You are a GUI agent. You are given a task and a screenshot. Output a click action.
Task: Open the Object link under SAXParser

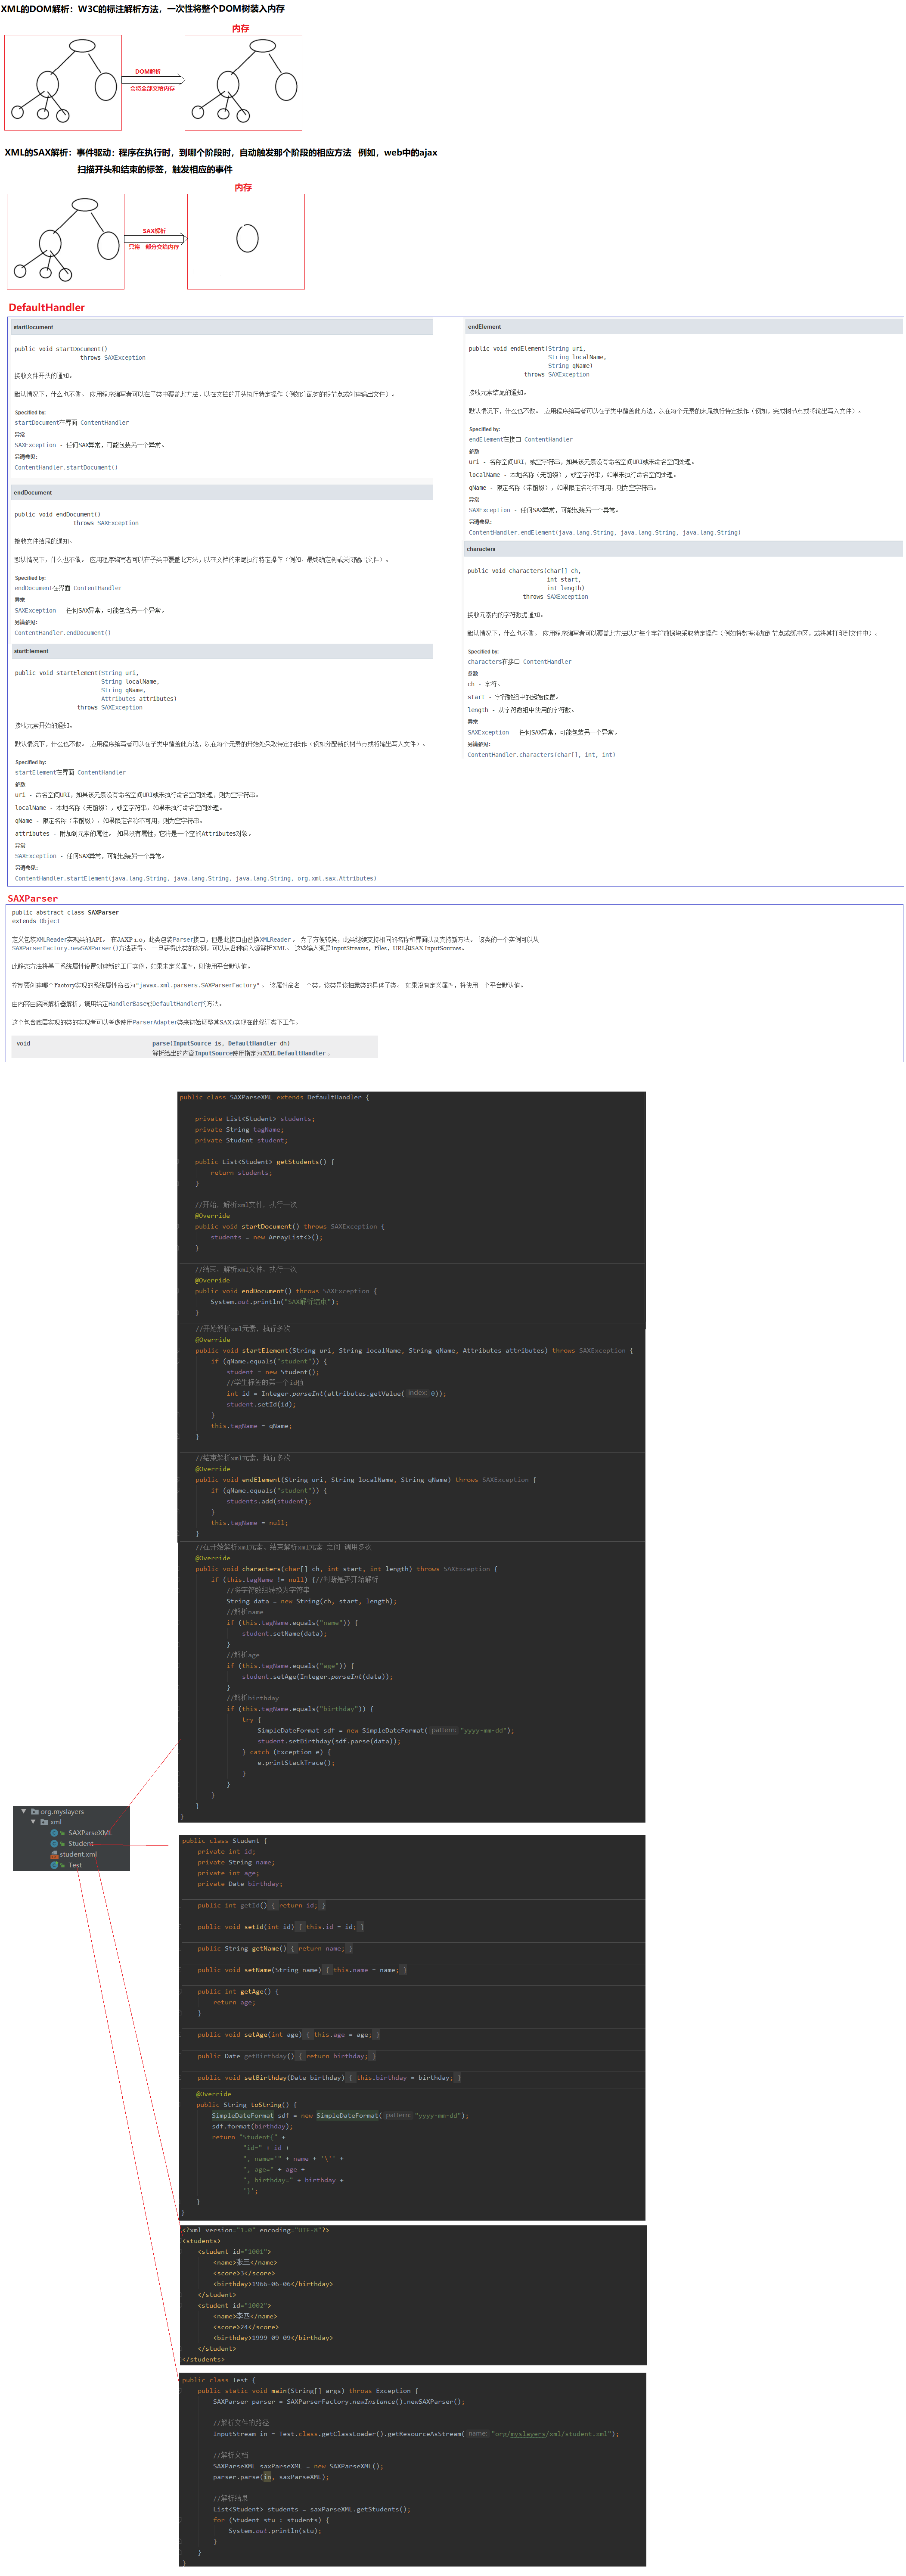tap(50, 921)
